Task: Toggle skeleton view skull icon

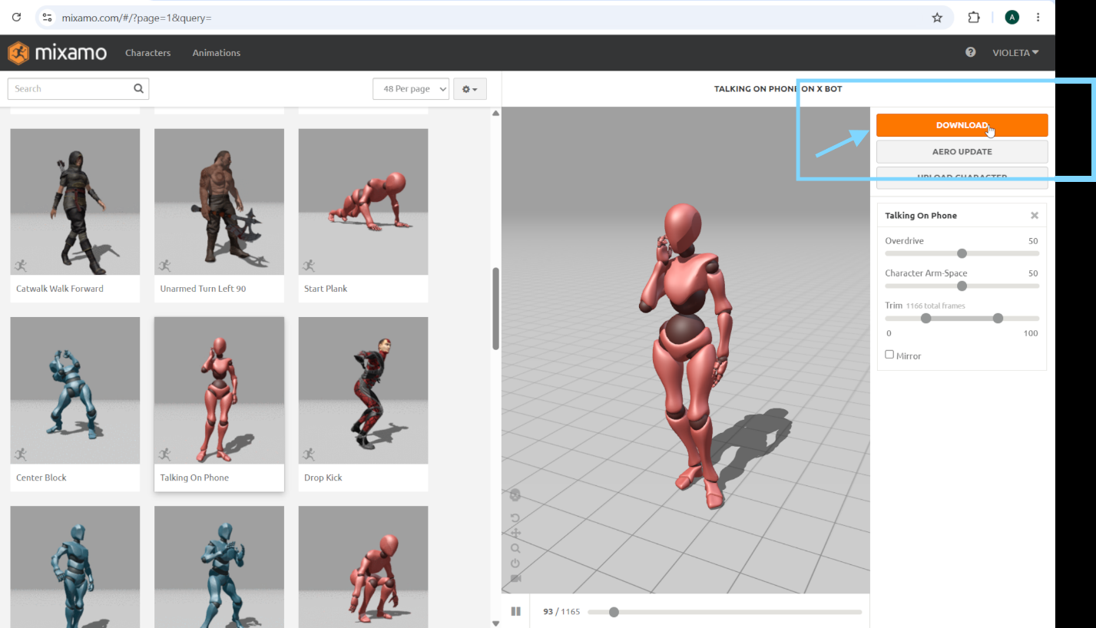Action: point(515,495)
